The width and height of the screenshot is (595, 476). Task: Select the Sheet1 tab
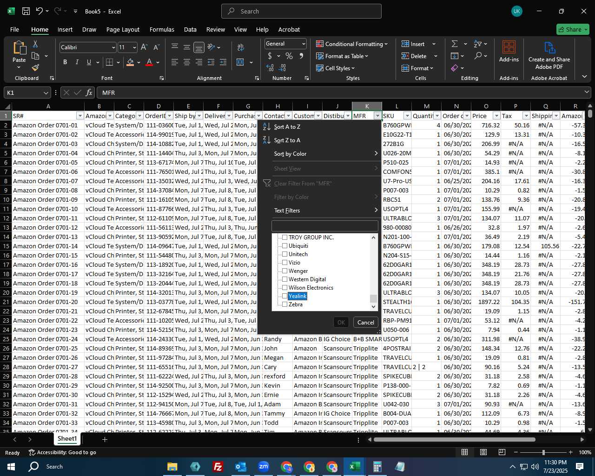pos(67,439)
